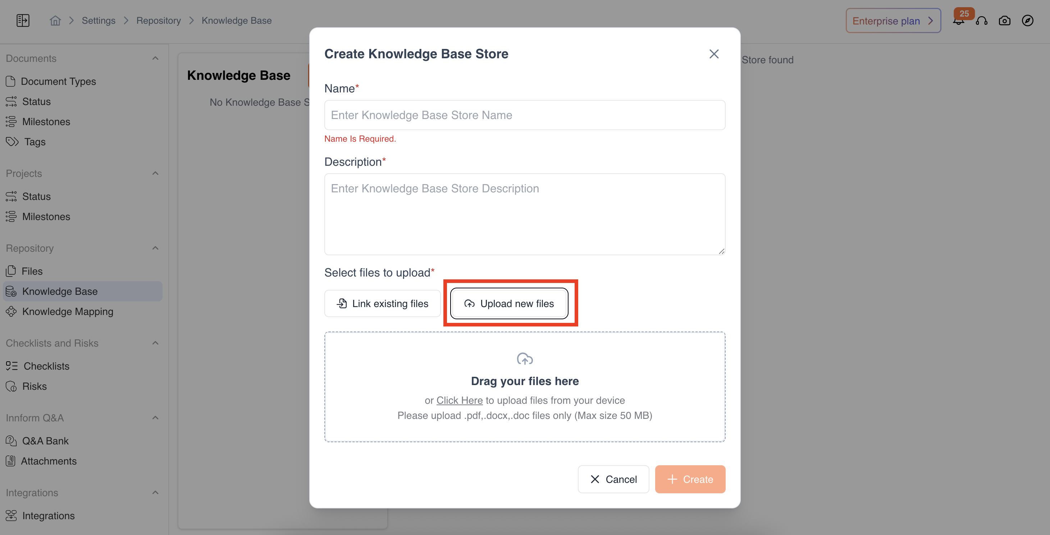Open Enterprise plan dropdown button

pyautogui.click(x=892, y=21)
